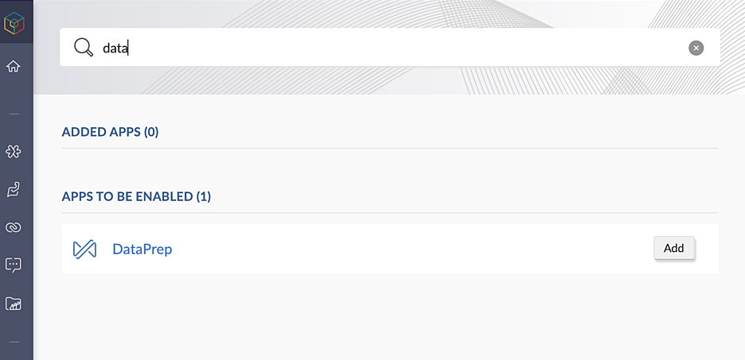Open the Home icon in the sidebar

click(x=14, y=67)
